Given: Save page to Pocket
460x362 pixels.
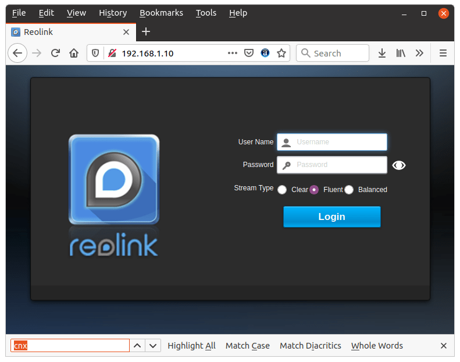Looking at the screenshot, I should (x=249, y=53).
